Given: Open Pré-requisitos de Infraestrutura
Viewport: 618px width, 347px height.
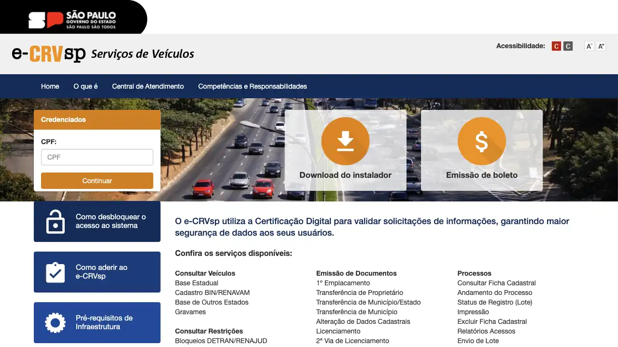Looking at the screenshot, I should point(97,322).
